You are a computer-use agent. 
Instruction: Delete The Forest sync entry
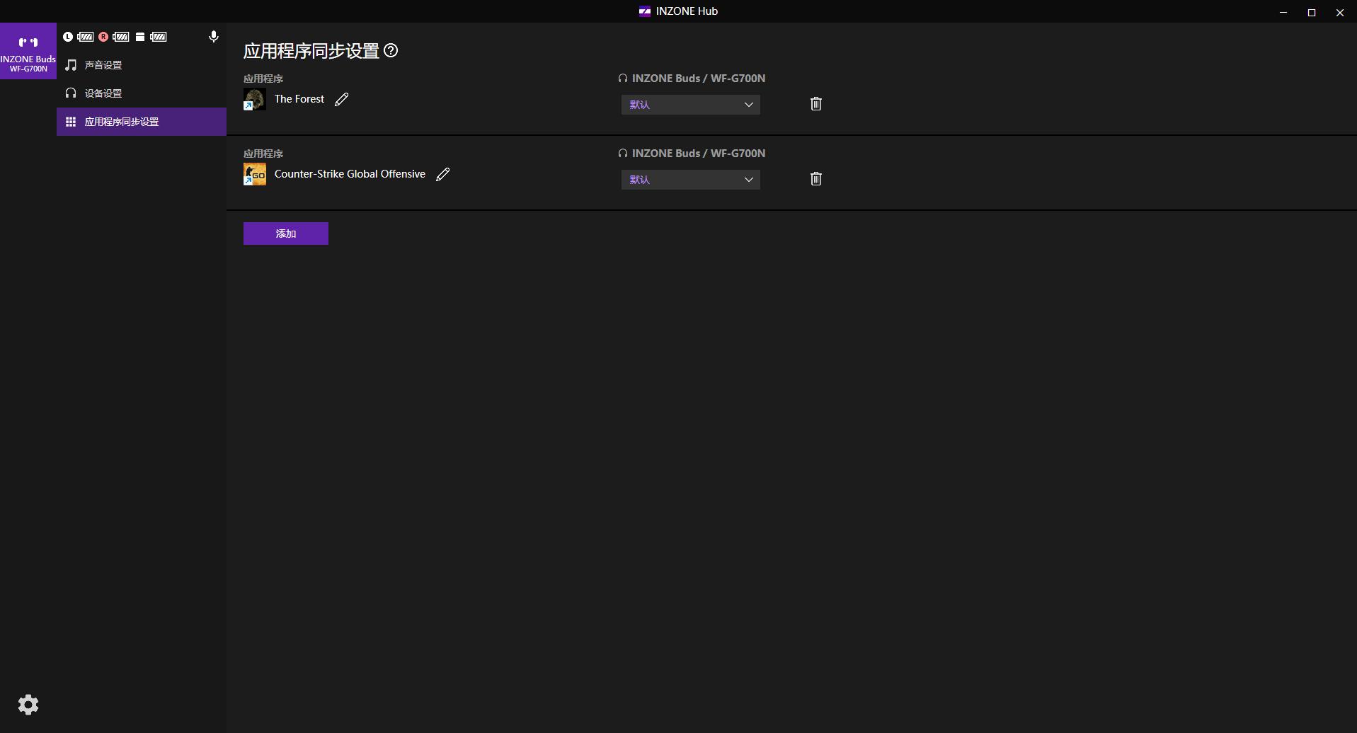(x=816, y=104)
